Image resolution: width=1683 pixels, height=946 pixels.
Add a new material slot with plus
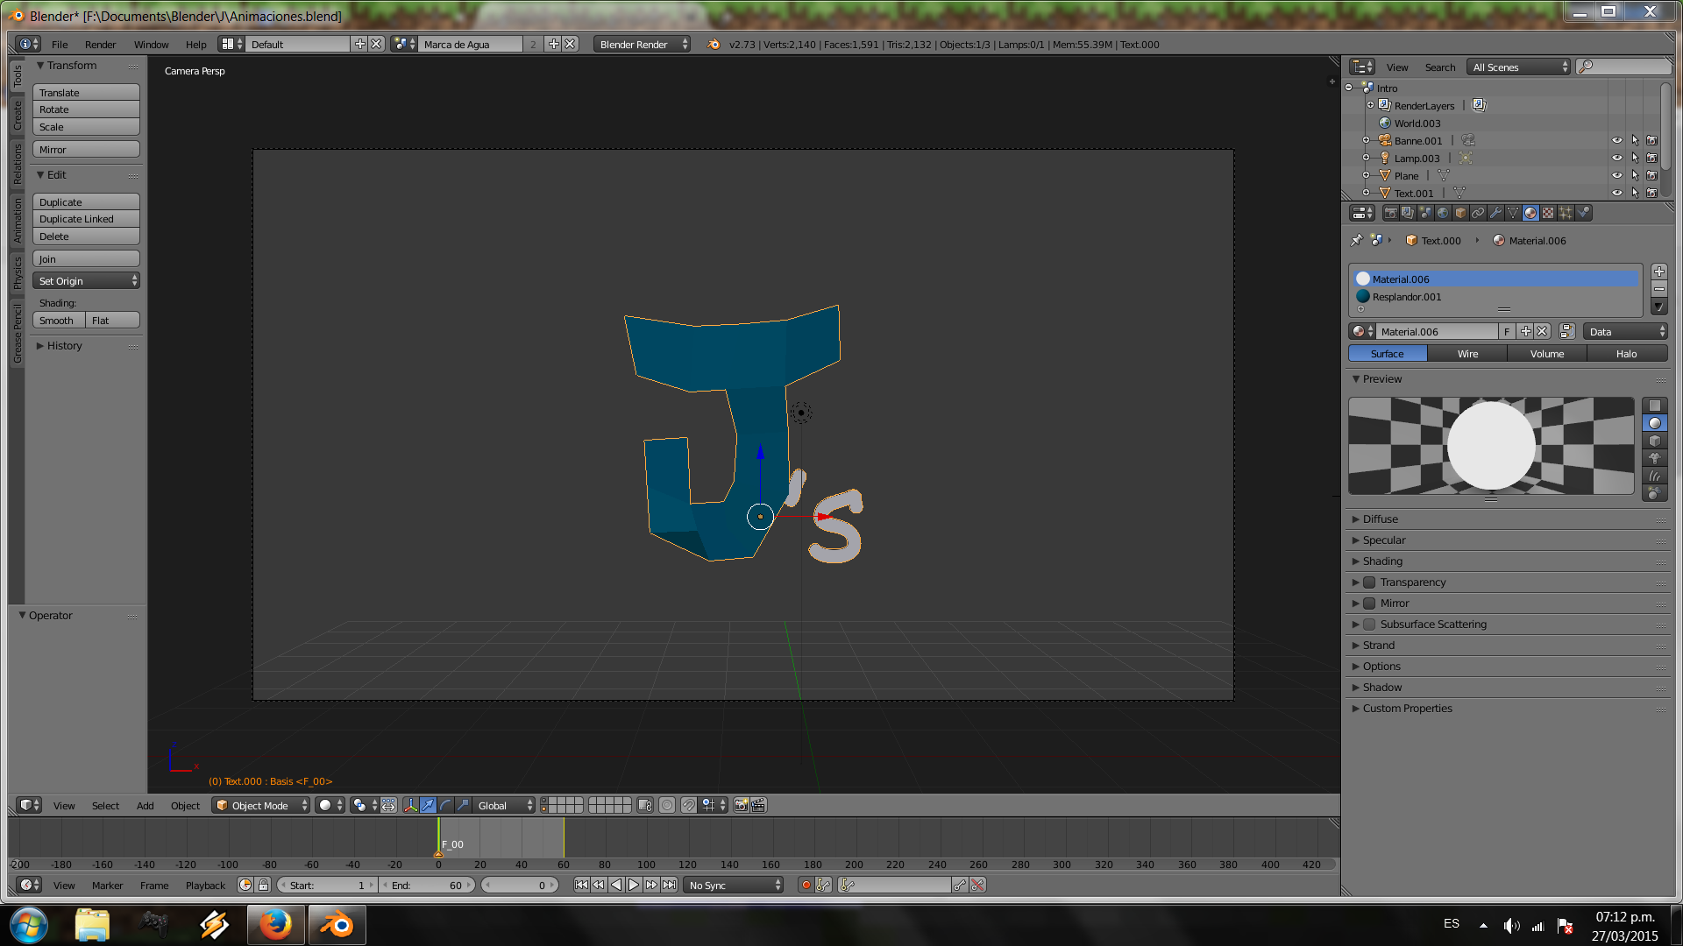coord(1658,272)
